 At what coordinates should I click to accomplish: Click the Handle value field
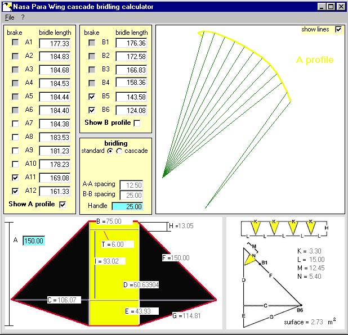coord(127,206)
